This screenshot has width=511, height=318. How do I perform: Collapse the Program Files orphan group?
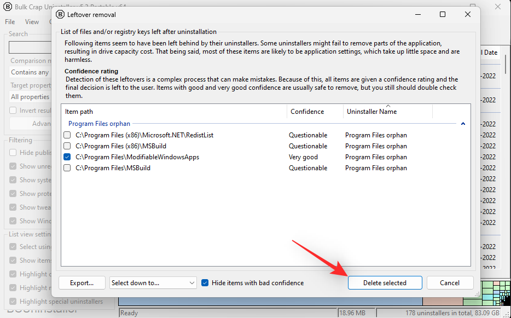point(463,123)
